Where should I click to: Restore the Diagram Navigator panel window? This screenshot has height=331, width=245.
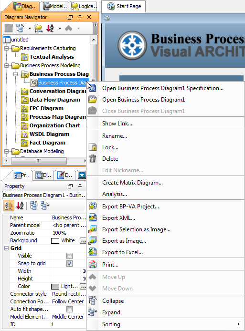coord(70,17)
